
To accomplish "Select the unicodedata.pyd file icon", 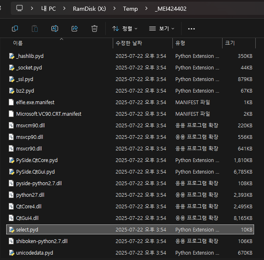I will tap(12, 253).
